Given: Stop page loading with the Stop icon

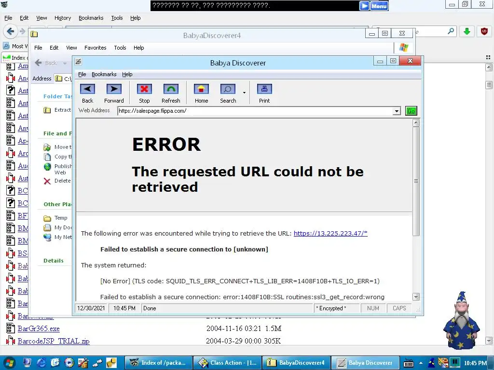Looking at the screenshot, I should click(144, 89).
